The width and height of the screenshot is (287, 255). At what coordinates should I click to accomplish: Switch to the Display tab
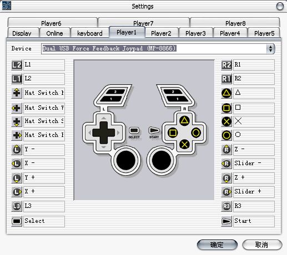pyautogui.click(x=23, y=33)
